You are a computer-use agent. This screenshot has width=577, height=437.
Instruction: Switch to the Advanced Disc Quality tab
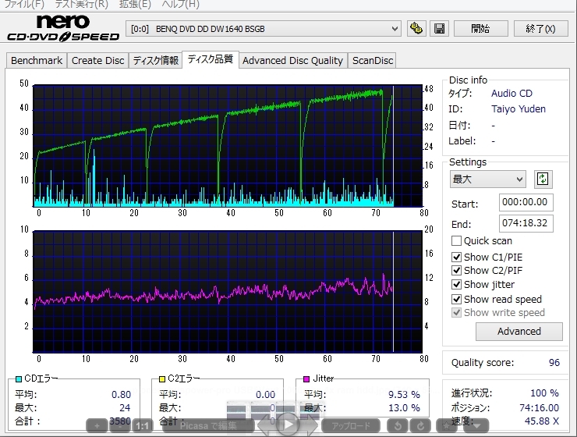292,60
